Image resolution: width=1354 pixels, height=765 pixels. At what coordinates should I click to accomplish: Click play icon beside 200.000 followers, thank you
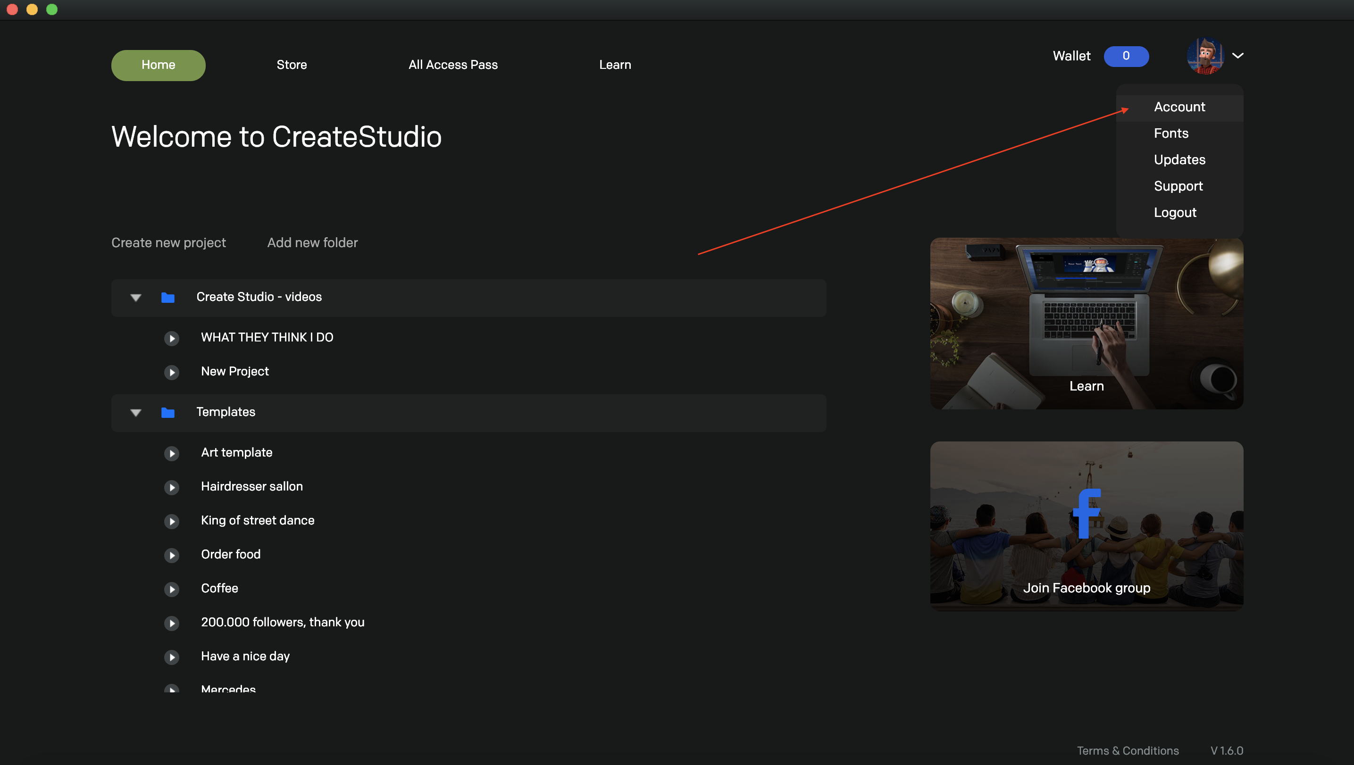point(171,623)
